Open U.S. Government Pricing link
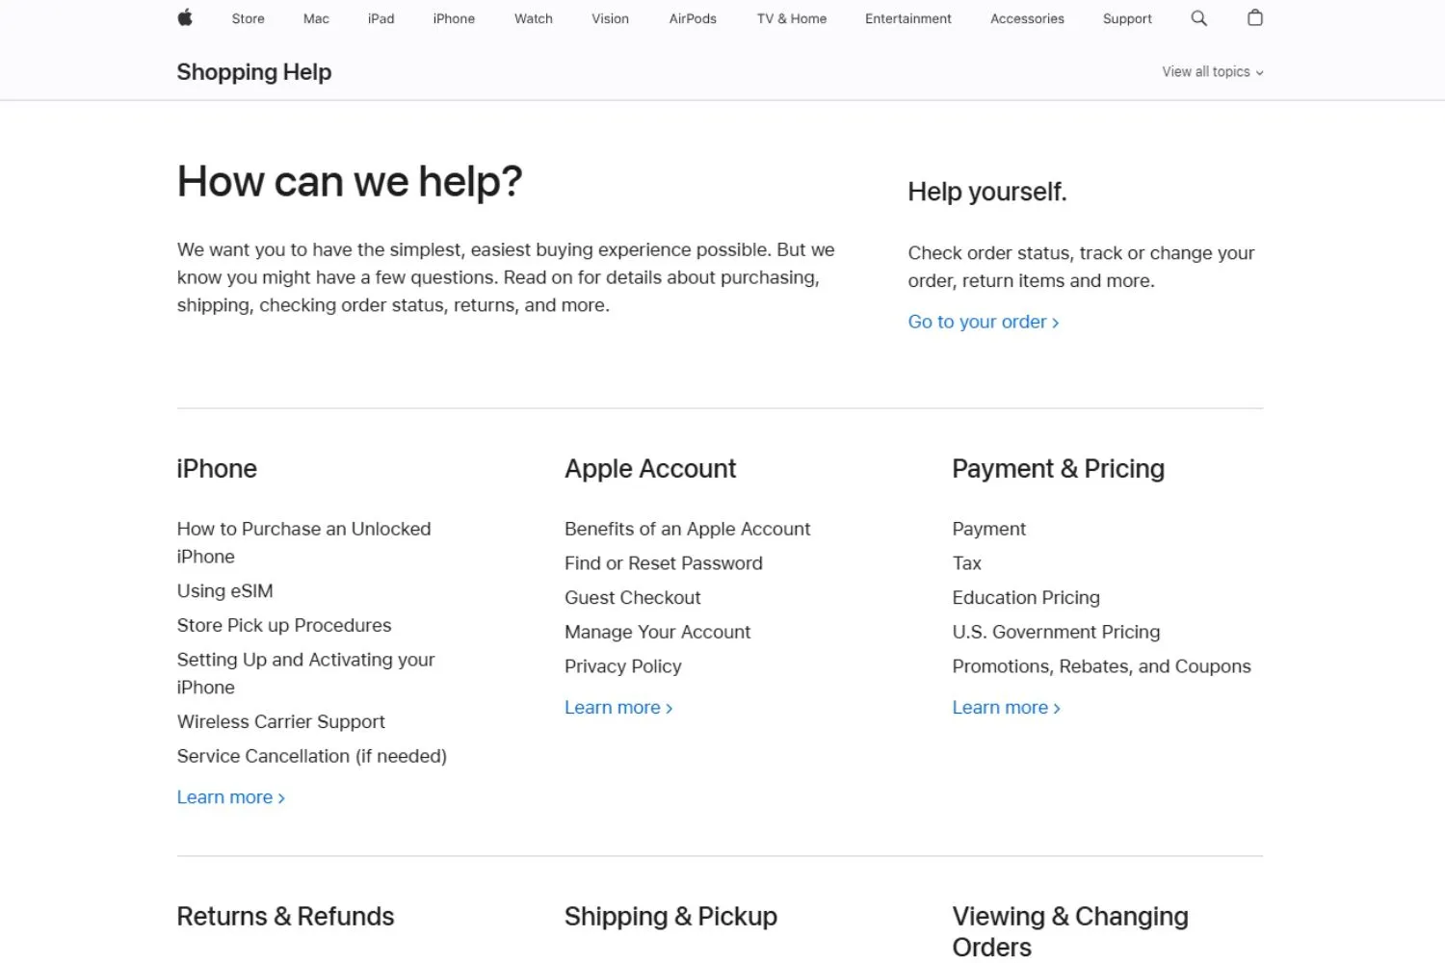The height and width of the screenshot is (963, 1445). (x=1056, y=633)
